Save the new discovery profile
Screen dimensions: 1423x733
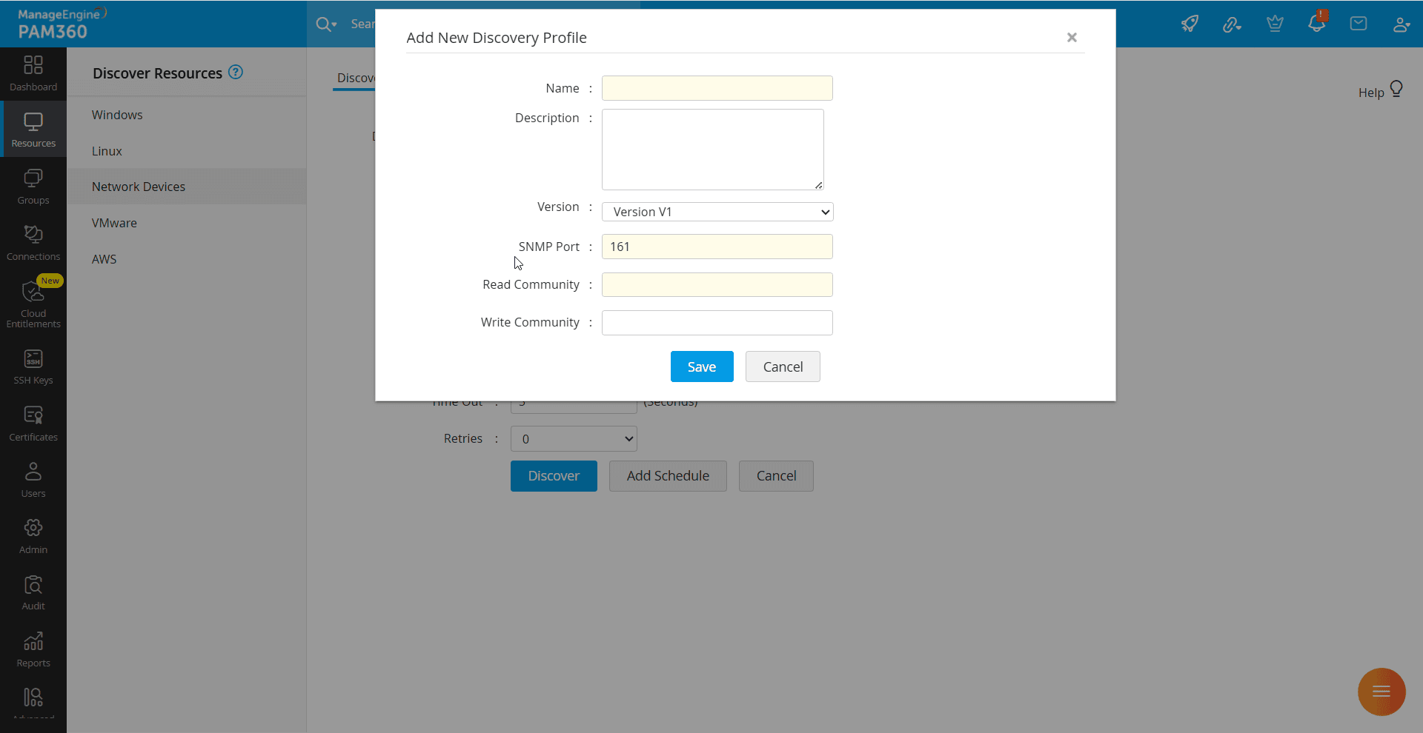702,366
